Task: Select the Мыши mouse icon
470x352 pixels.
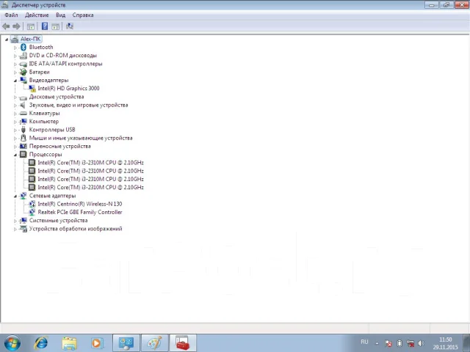Action: point(23,138)
